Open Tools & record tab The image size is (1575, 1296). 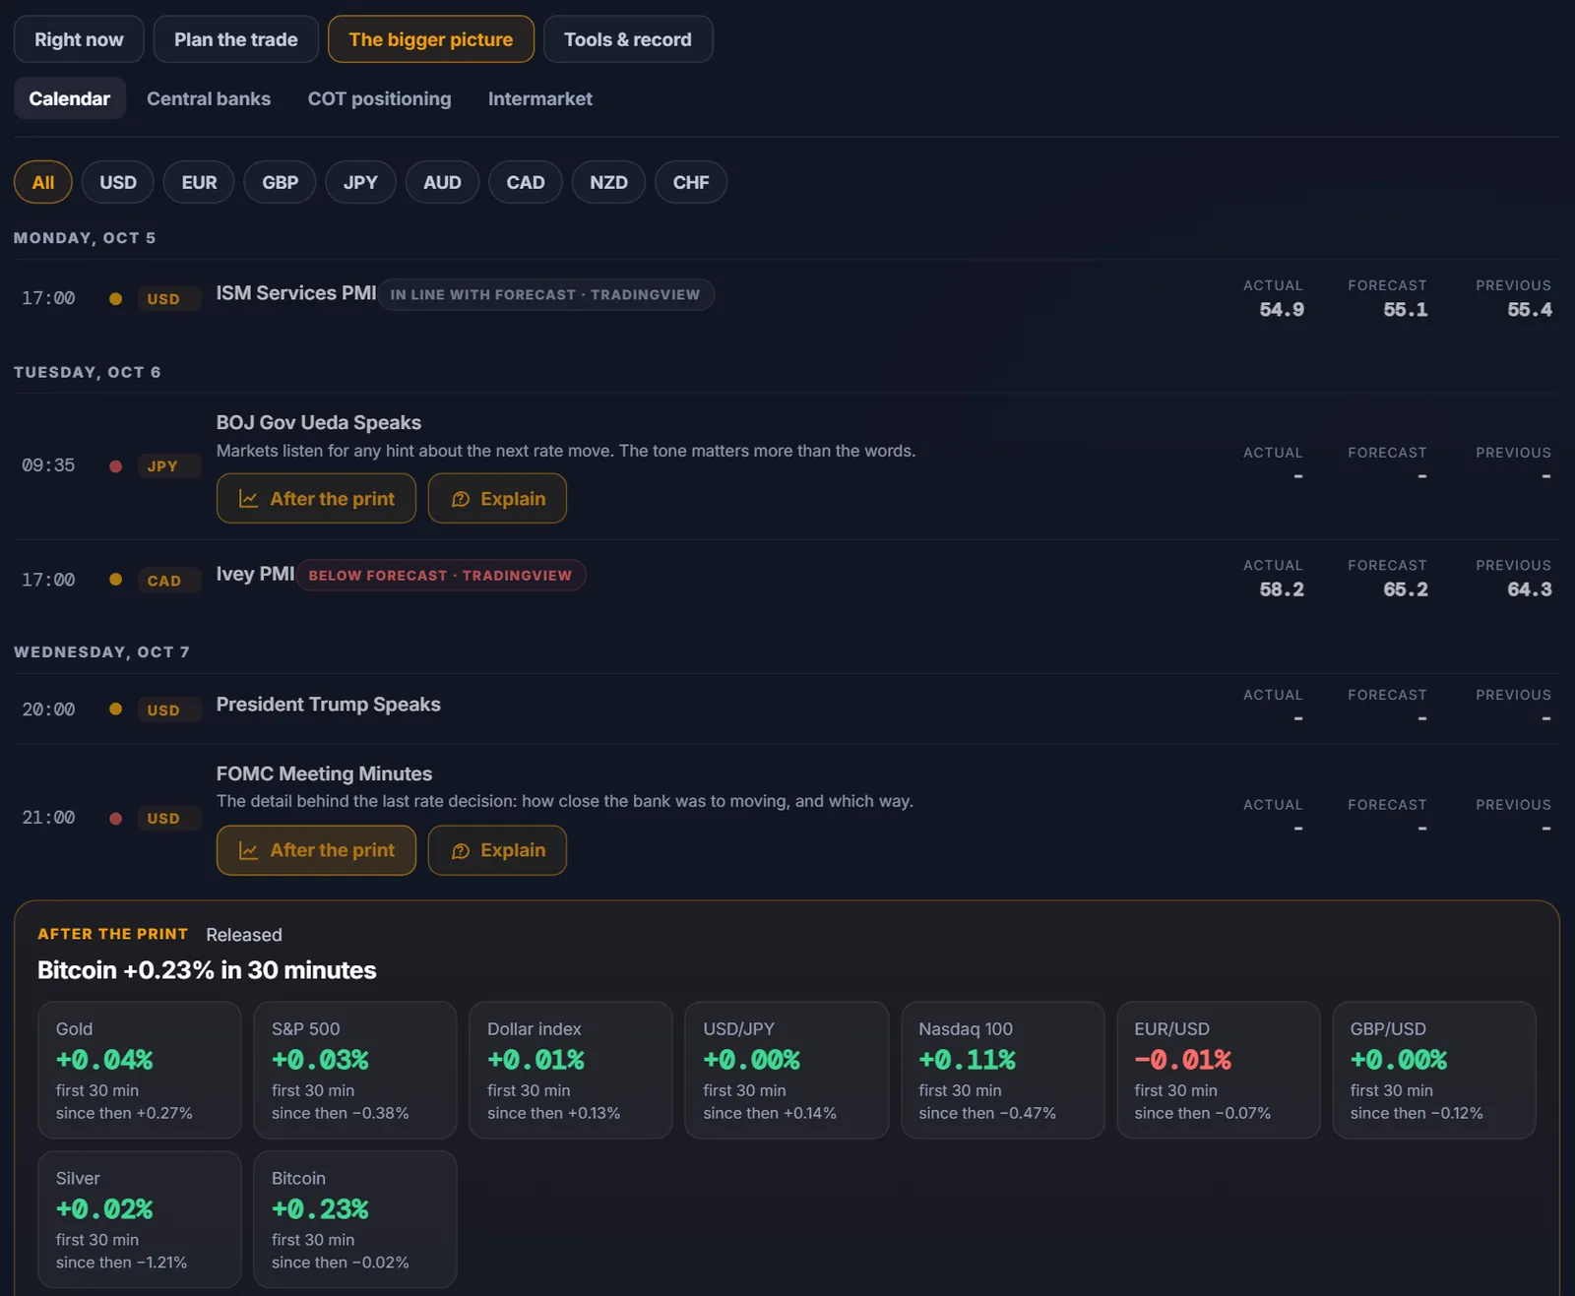pos(628,39)
